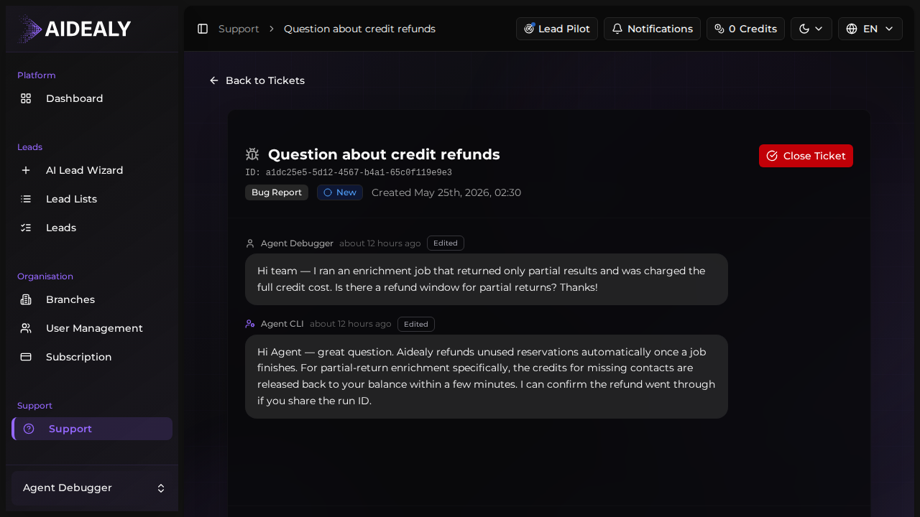The width and height of the screenshot is (920, 517).
Task: Click the Lead Pilot target icon
Action: click(x=530, y=29)
